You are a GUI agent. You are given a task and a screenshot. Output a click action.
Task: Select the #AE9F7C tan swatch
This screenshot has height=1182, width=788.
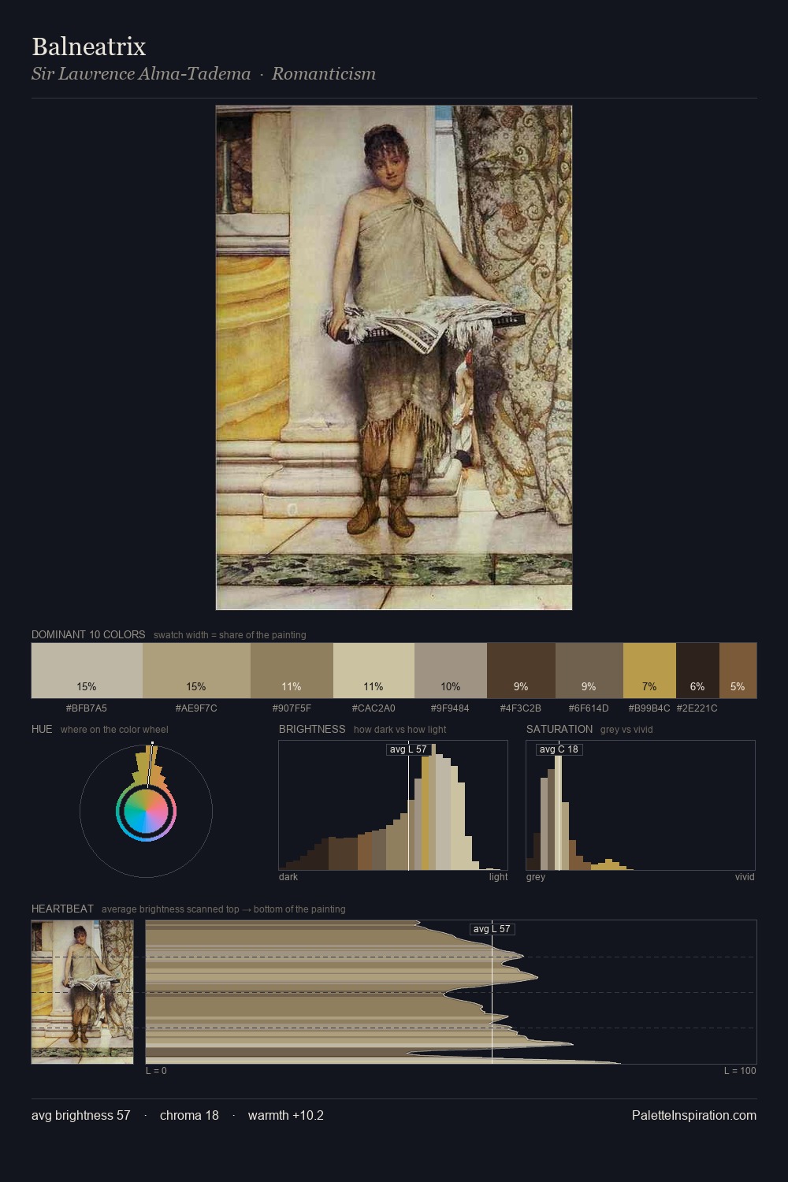tap(196, 671)
